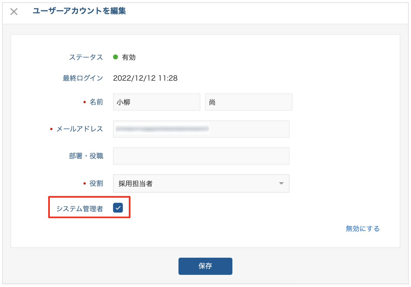The height and width of the screenshot is (287, 411).
Task: Click the empty 部署・役職 input field
Action: (201, 156)
